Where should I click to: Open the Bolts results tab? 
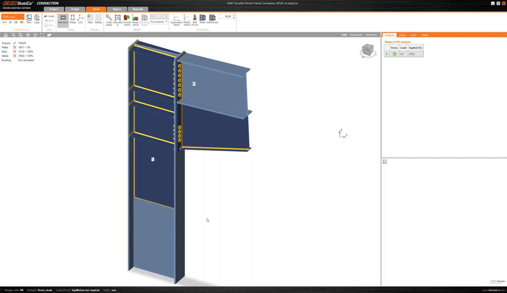[x=413, y=35]
